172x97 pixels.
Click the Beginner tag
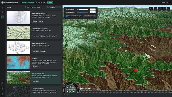tap(35, 21)
